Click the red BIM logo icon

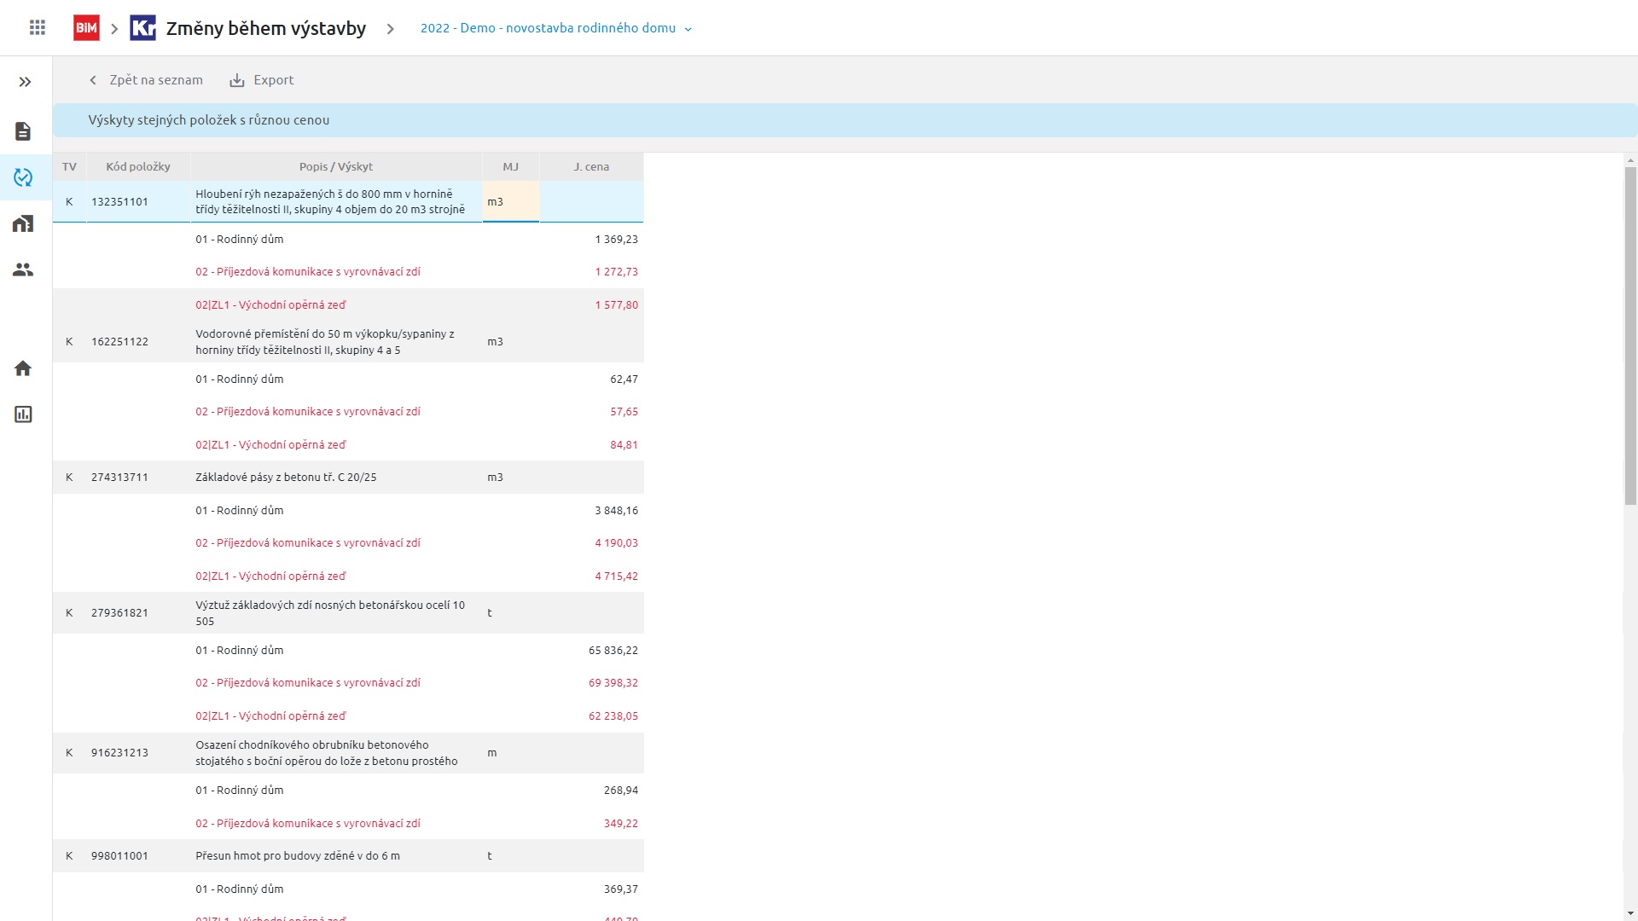[86, 28]
